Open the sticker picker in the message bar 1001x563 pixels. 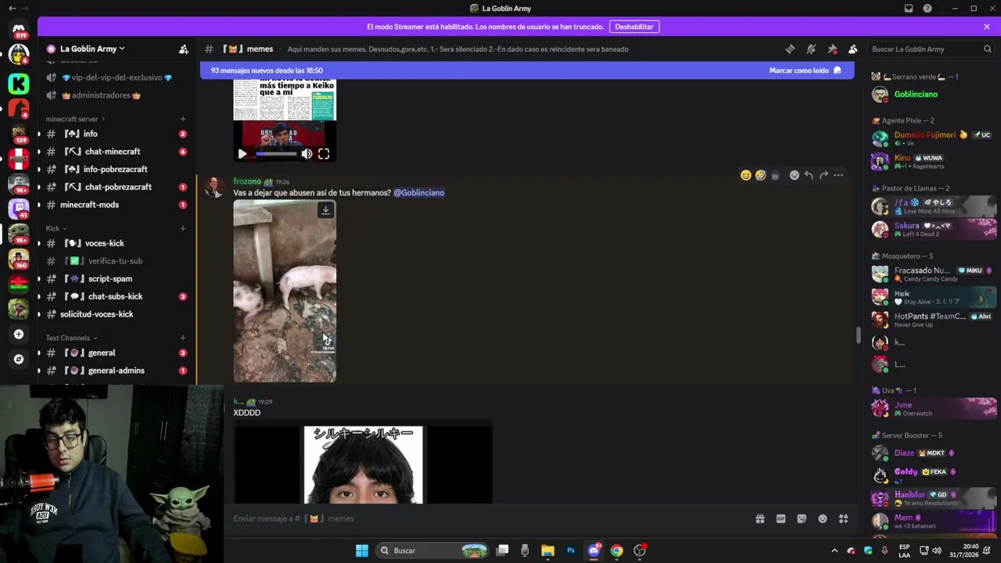click(802, 518)
